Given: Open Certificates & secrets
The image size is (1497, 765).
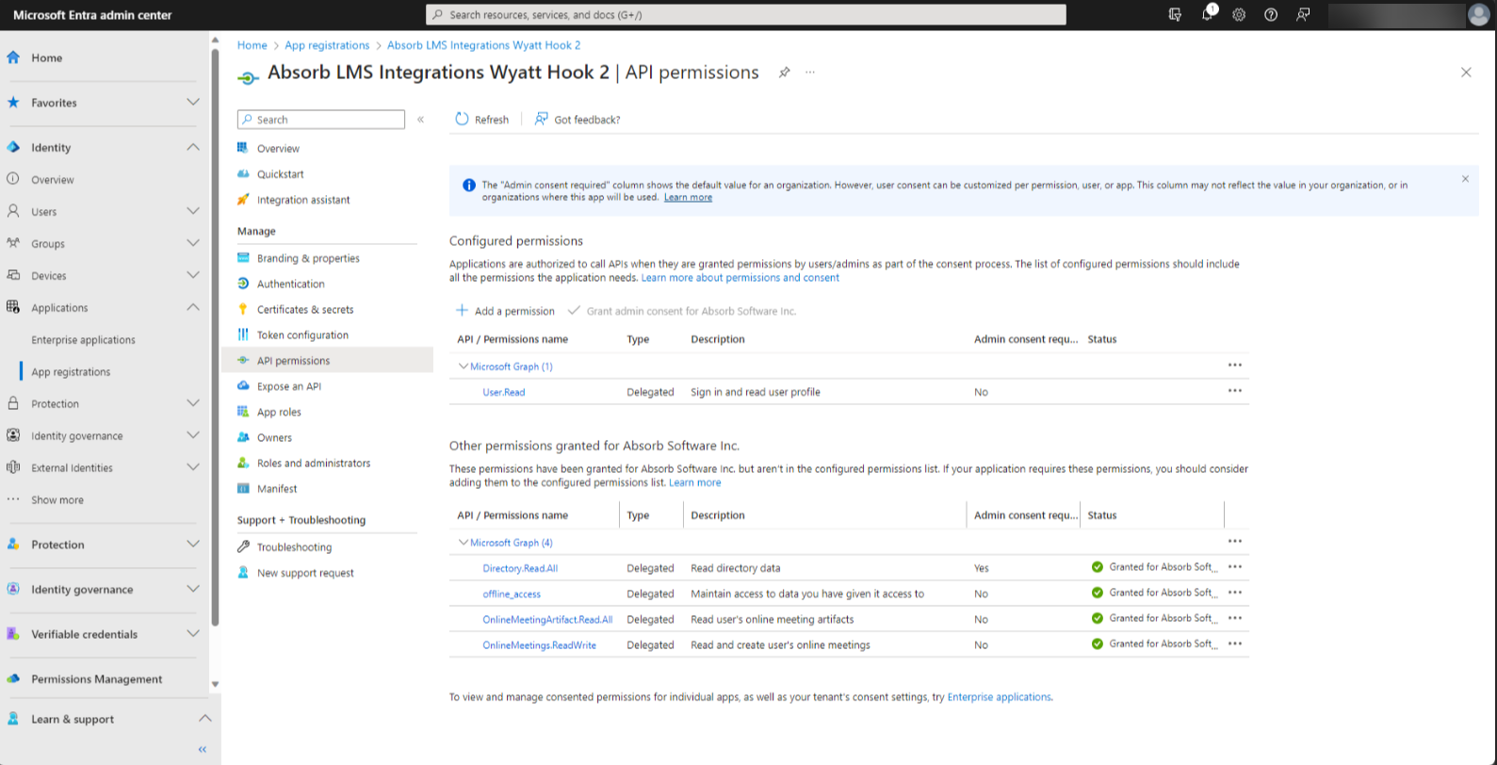Looking at the screenshot, I should pyautogui.click(x=305, y=309).
